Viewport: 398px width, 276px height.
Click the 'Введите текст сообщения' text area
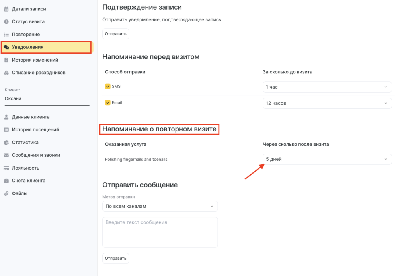click(x=160, y=232)
